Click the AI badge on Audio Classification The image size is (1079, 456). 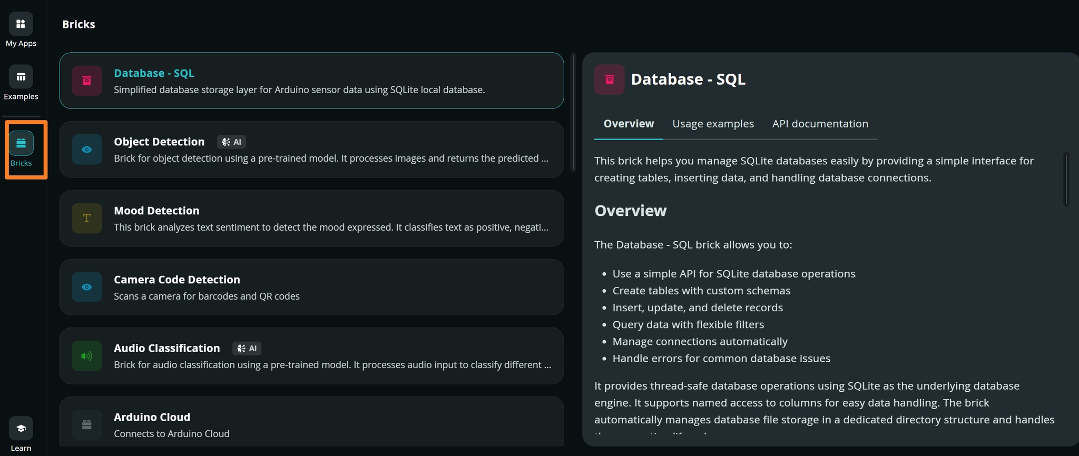click(x=247, y=349)
